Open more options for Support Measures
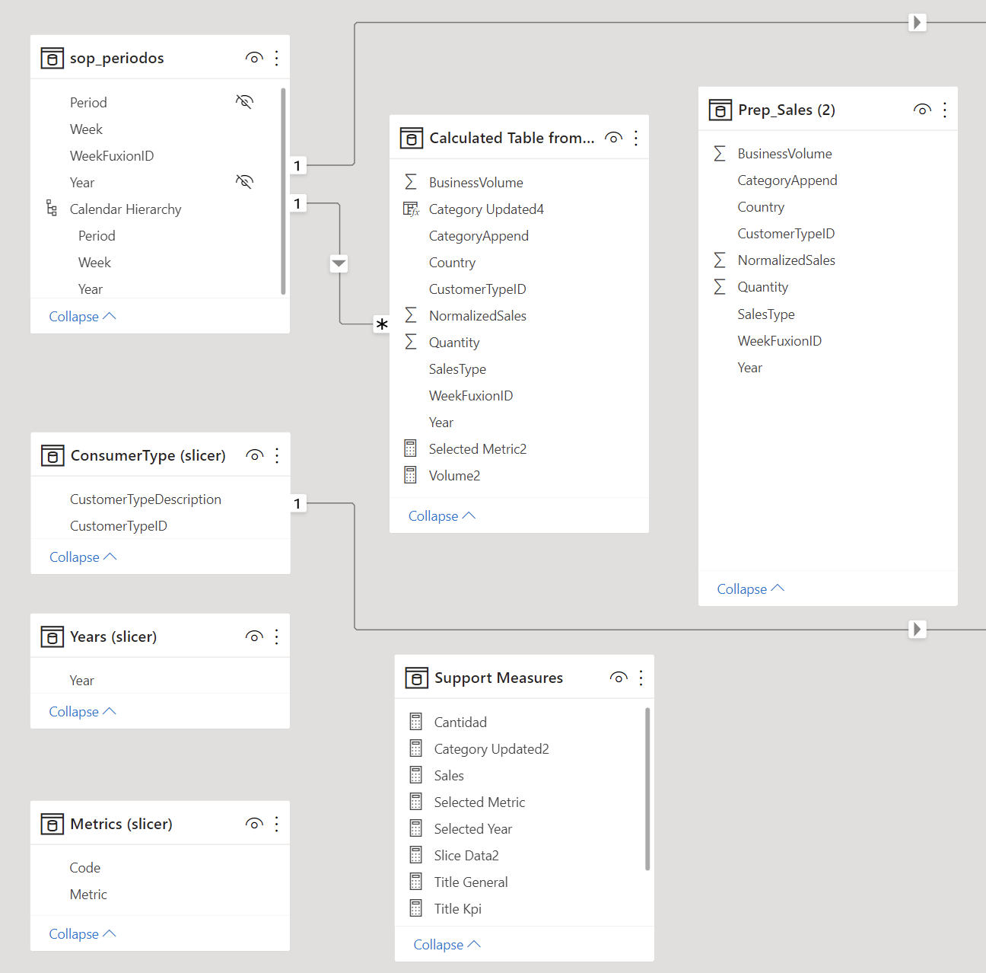This screenshot has height=973, width=986. pos(641,678)
